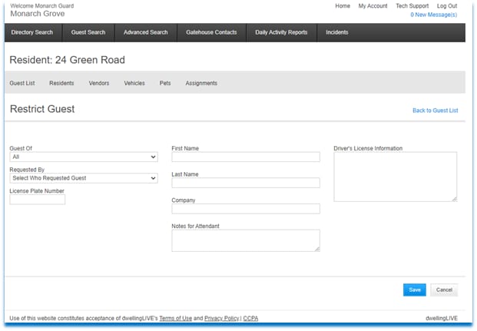Open the Pets tab

(165, 83)
